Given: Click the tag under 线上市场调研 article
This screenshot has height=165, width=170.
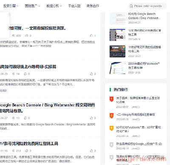Looking at the screenshot, I should (4, 91).
